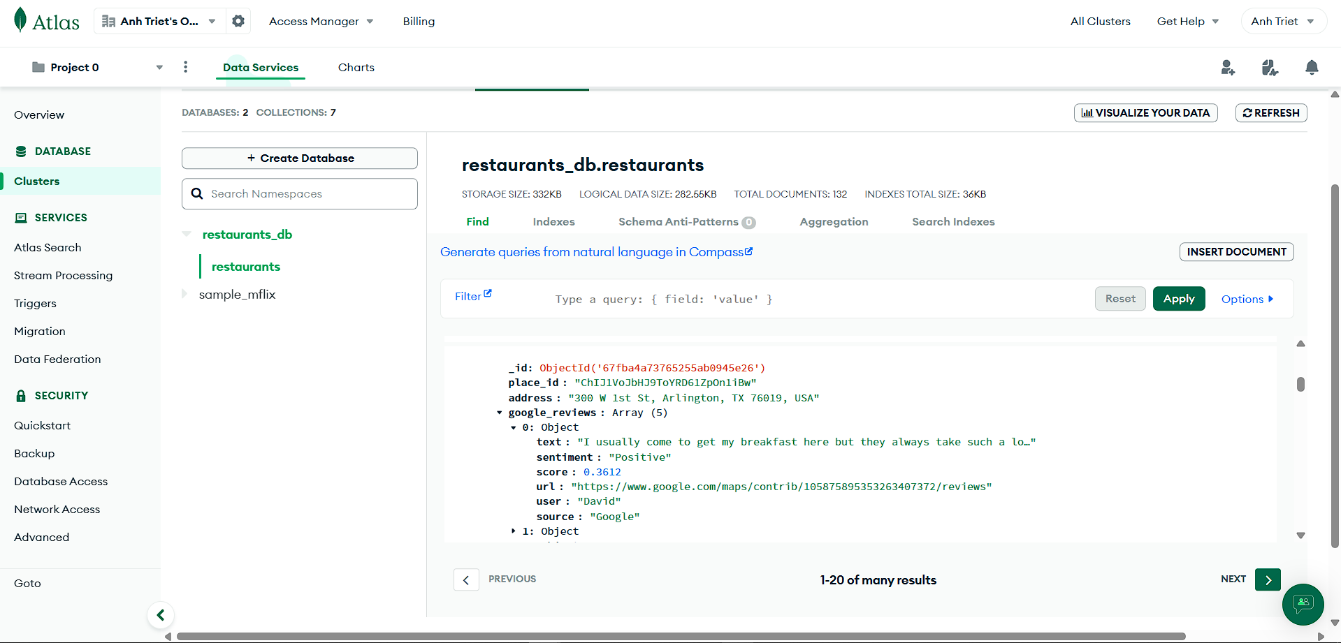Click the Services section icon
The image size is (1341, 643).
point(21,218)
